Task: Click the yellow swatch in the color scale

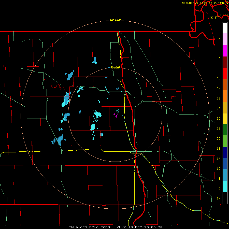Action: pos(225,119)
